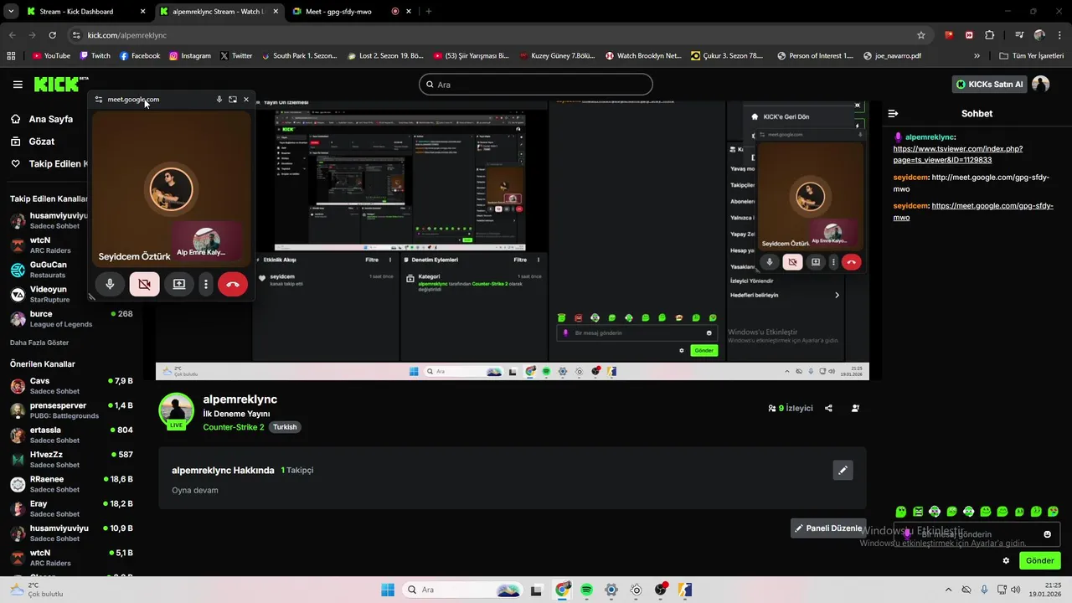Open Kick profile avatar menu

pos(1041,84)
